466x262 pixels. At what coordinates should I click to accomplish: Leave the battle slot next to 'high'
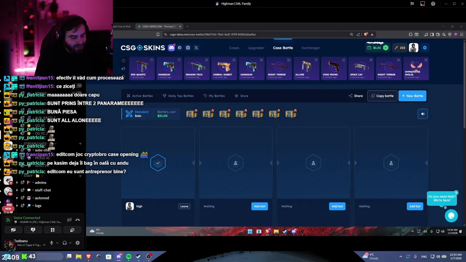[x=184, y=206]
